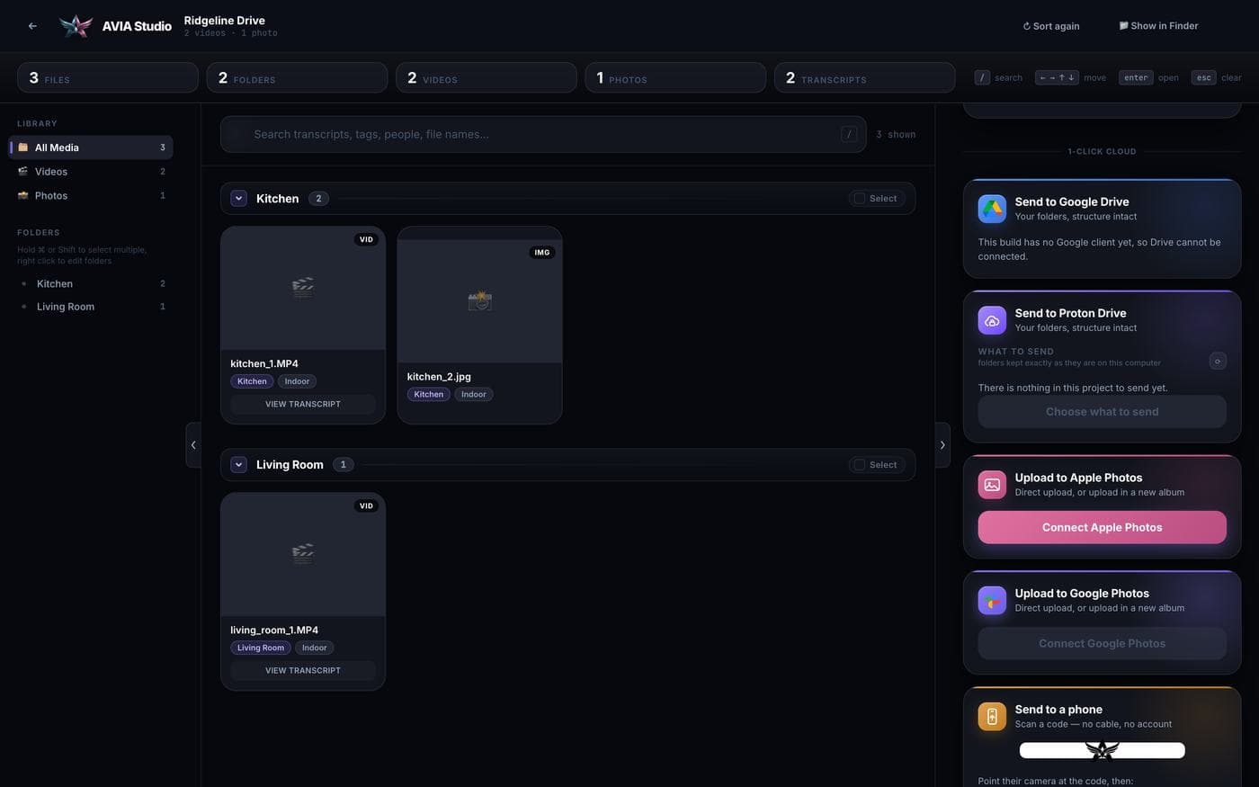Image resolution: width=1259 pixels, height=787 pixels.
Task: Collapse the right cloud panel with its edge chevron
Action: 942,444
